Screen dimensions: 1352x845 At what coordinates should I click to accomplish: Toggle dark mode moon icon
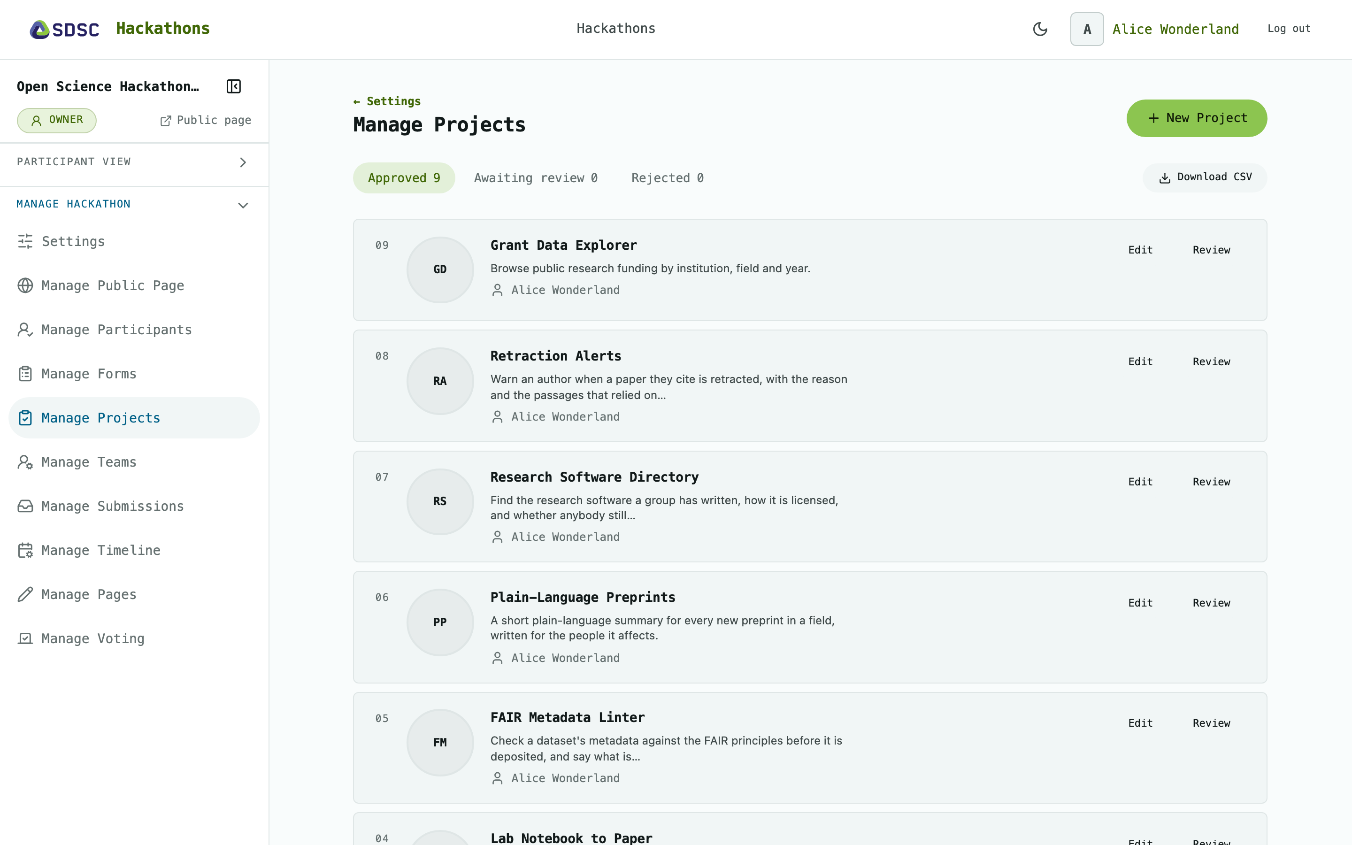coord(1040,29)
